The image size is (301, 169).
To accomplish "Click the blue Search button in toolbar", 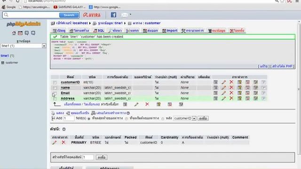I will pos(69,15).
